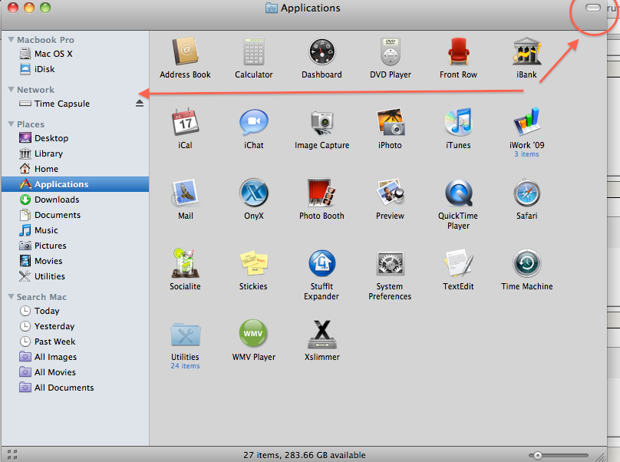Viewport: 620px width, 462px height.
Task: Click the Xslimmer application icon
Action: [x=322, y=335]
